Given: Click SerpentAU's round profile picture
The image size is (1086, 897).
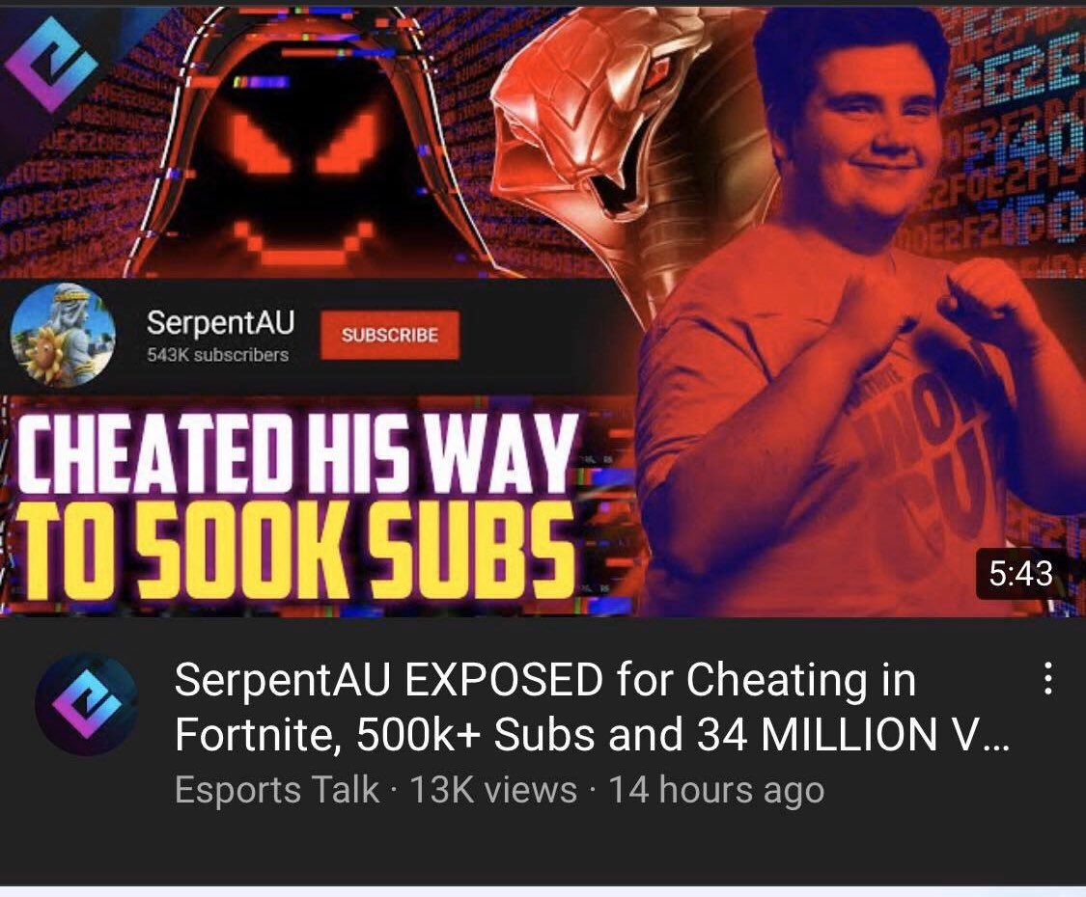Looking at the screenshot, I should (63, 335).
